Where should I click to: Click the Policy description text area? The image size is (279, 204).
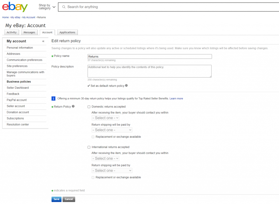pyautogui.click(x=150, y=71)
